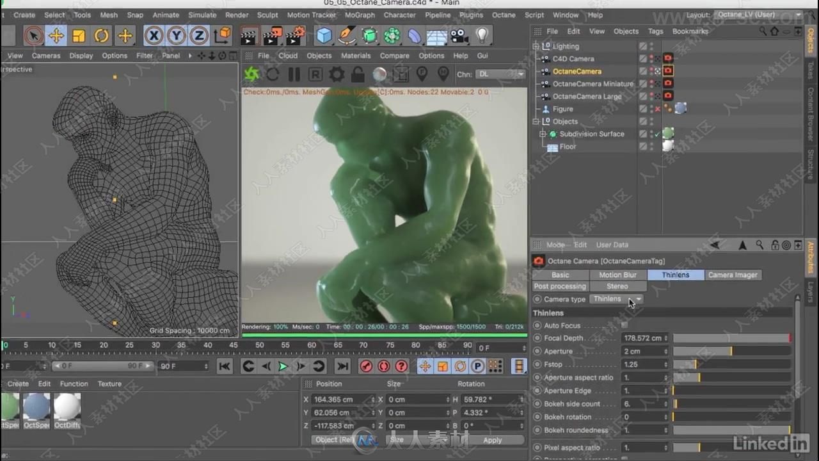Toggle Figure object's red X enable mark
This screenshot has height=461, width=819.
coord(658,109)
